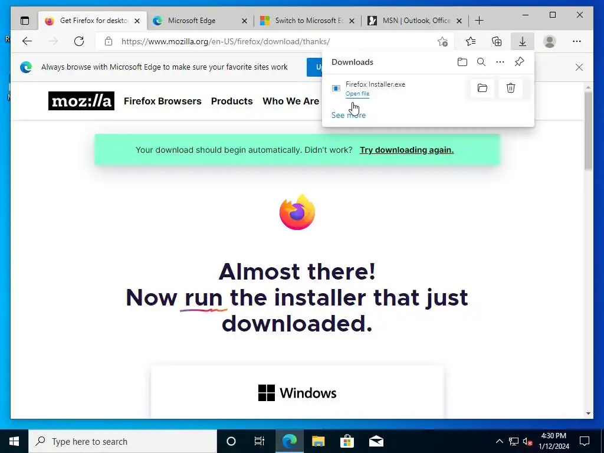This screenshot has height=453, width=604.
Task: Open the Windows Start menu
Action: tap(14, 441)
